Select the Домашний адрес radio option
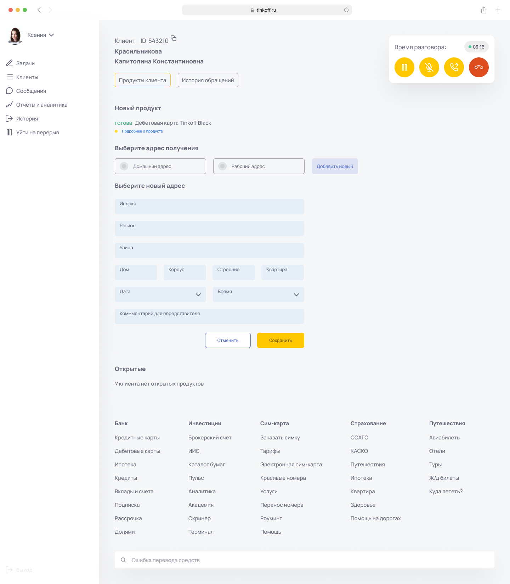 coord(124,166)
